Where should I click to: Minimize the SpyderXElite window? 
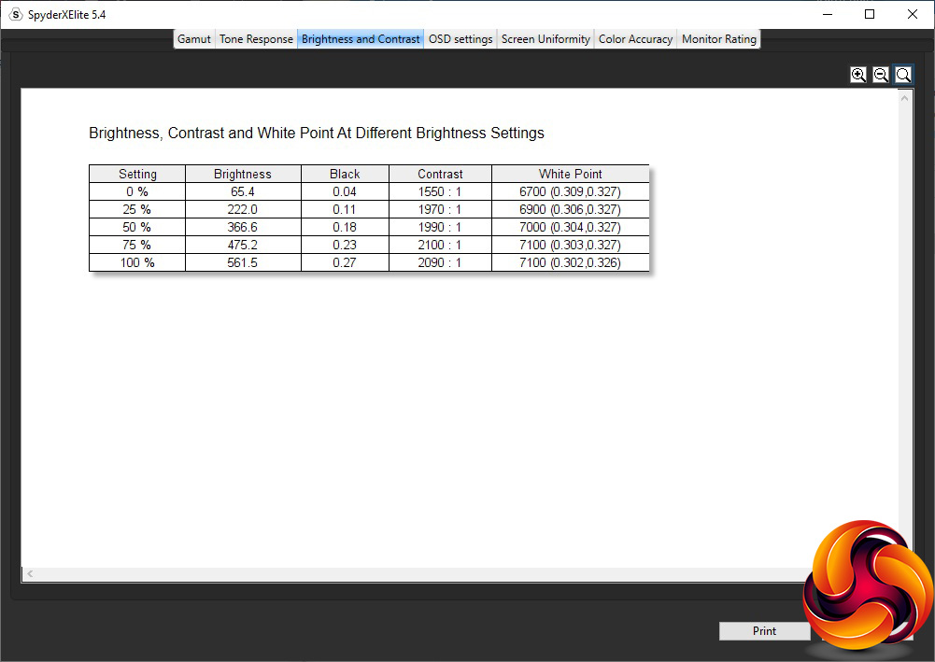[827, 14]
